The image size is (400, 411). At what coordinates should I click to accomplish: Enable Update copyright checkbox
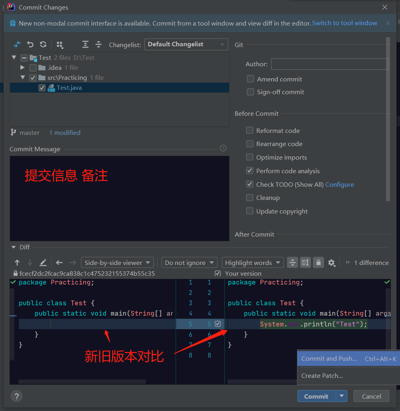tap(250, 211)
